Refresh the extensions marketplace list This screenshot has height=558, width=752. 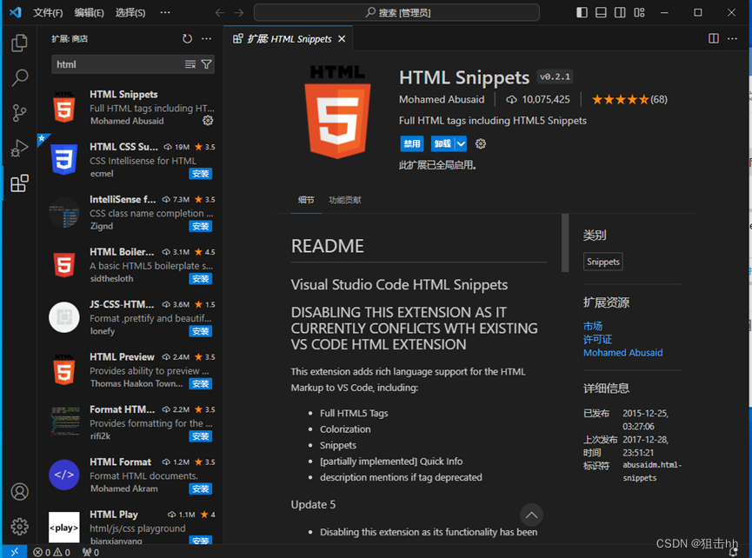(187, 39)
